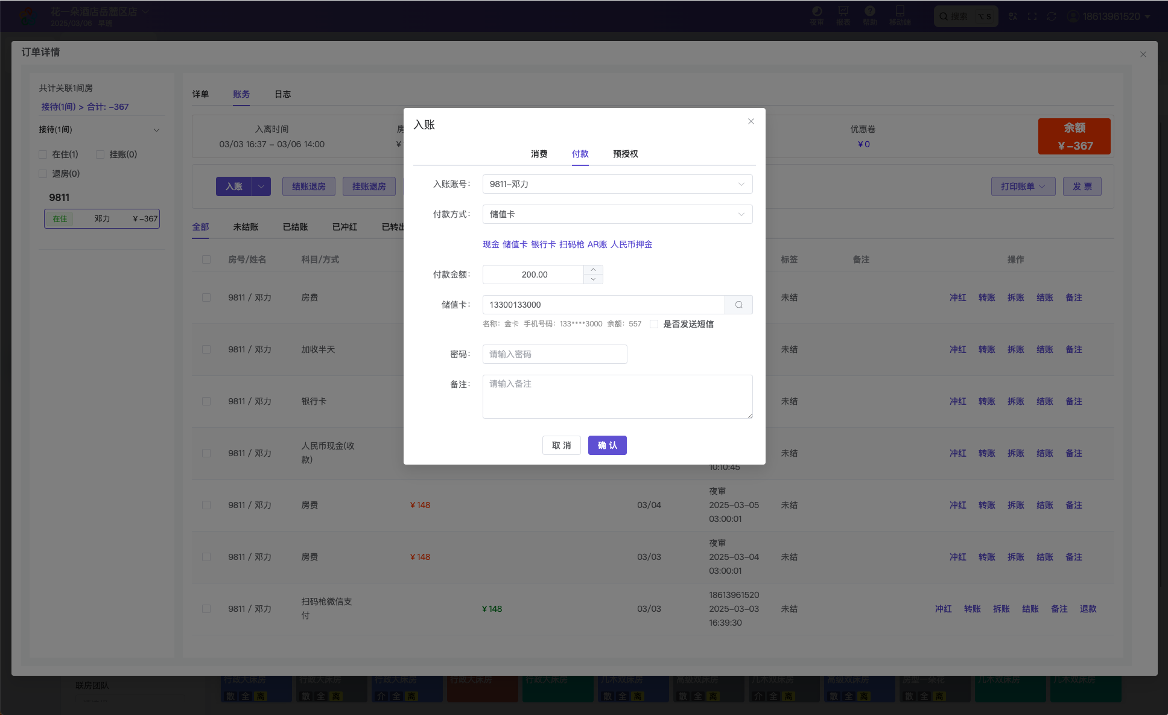The image size is (1168, 715).
Task: Click 确认 button in dialog
Action: tap(607, 445)
